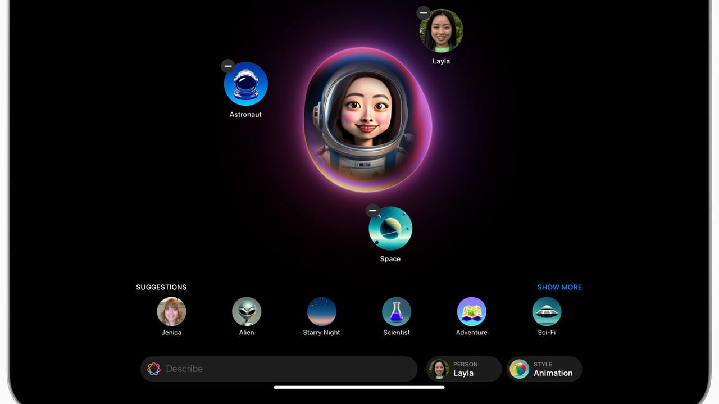Expand more suggestions via Show More
719x404 pixels.
559,287
